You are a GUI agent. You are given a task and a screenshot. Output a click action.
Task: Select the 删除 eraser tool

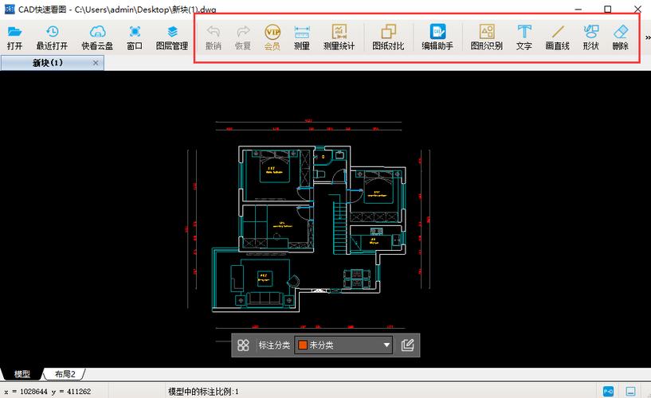[621, 37]
